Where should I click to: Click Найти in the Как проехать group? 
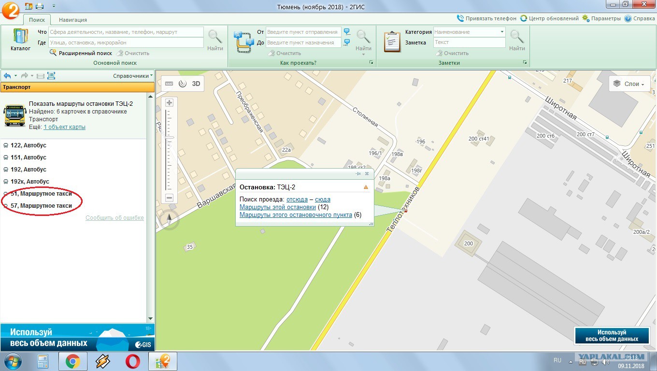click(x=363, y=40)
